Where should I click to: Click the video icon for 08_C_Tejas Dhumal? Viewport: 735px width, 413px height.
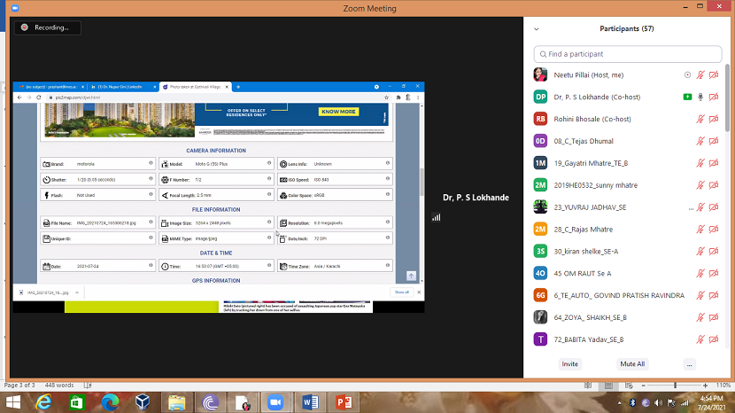click(714, 141)
